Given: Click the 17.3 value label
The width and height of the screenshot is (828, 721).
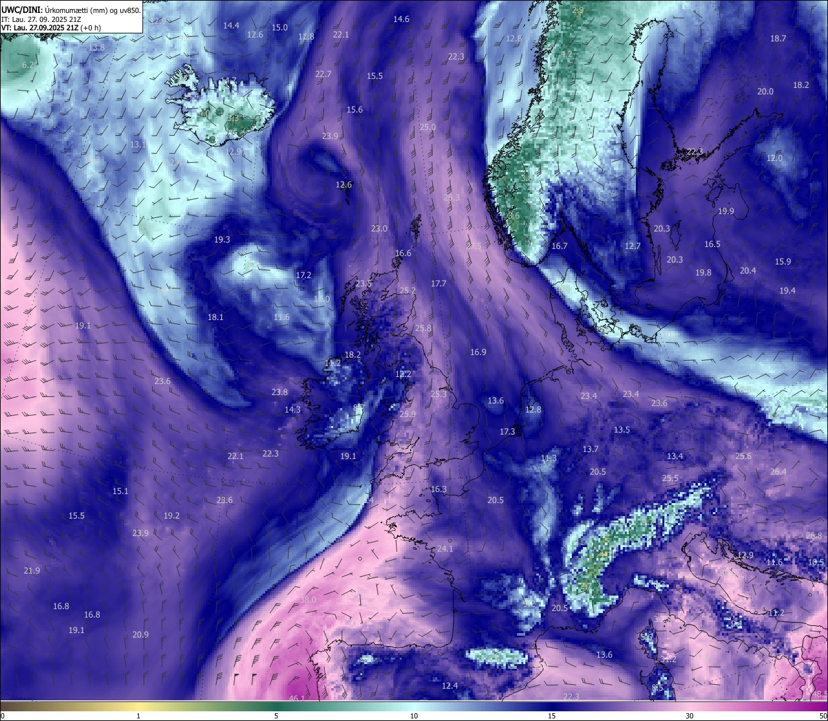Looking at the screenshot, I should 507,431.
